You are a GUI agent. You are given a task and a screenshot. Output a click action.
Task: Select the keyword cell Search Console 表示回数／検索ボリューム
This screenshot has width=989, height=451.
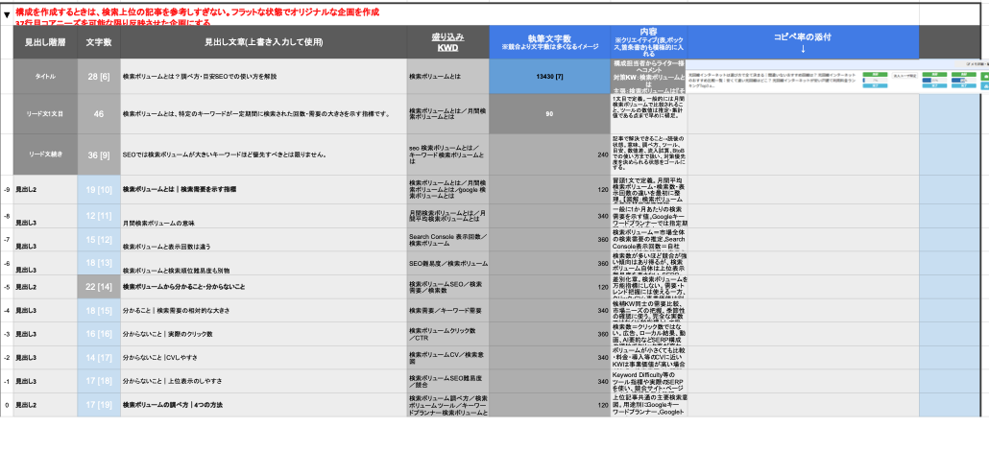447,240
